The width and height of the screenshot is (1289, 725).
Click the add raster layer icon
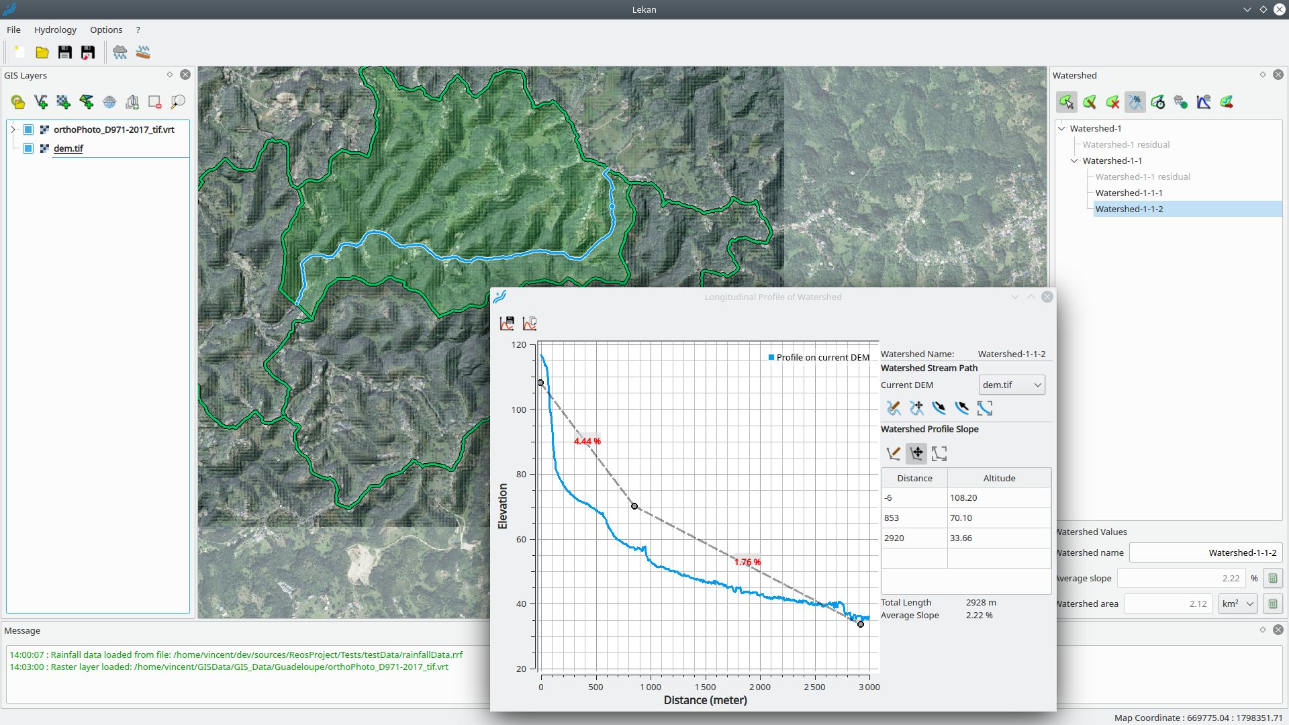coord(63,102)
